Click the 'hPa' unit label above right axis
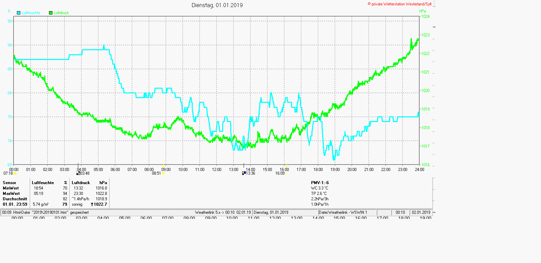This screenshot has height=263, width=541. click(x=423, y=11)
